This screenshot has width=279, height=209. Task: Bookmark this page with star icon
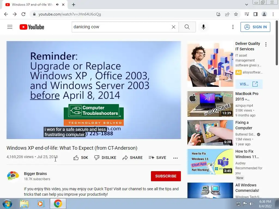coord(236,14)
